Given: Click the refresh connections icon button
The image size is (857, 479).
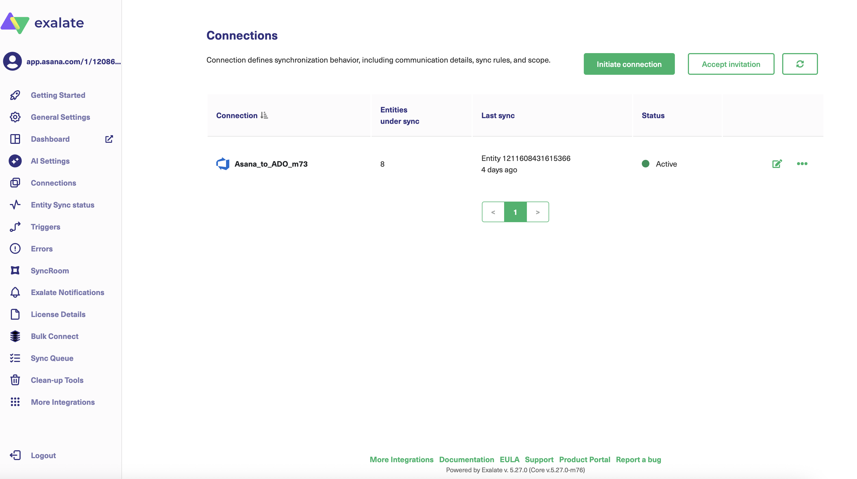Looking at the screenshot, I should coord(800,64).
